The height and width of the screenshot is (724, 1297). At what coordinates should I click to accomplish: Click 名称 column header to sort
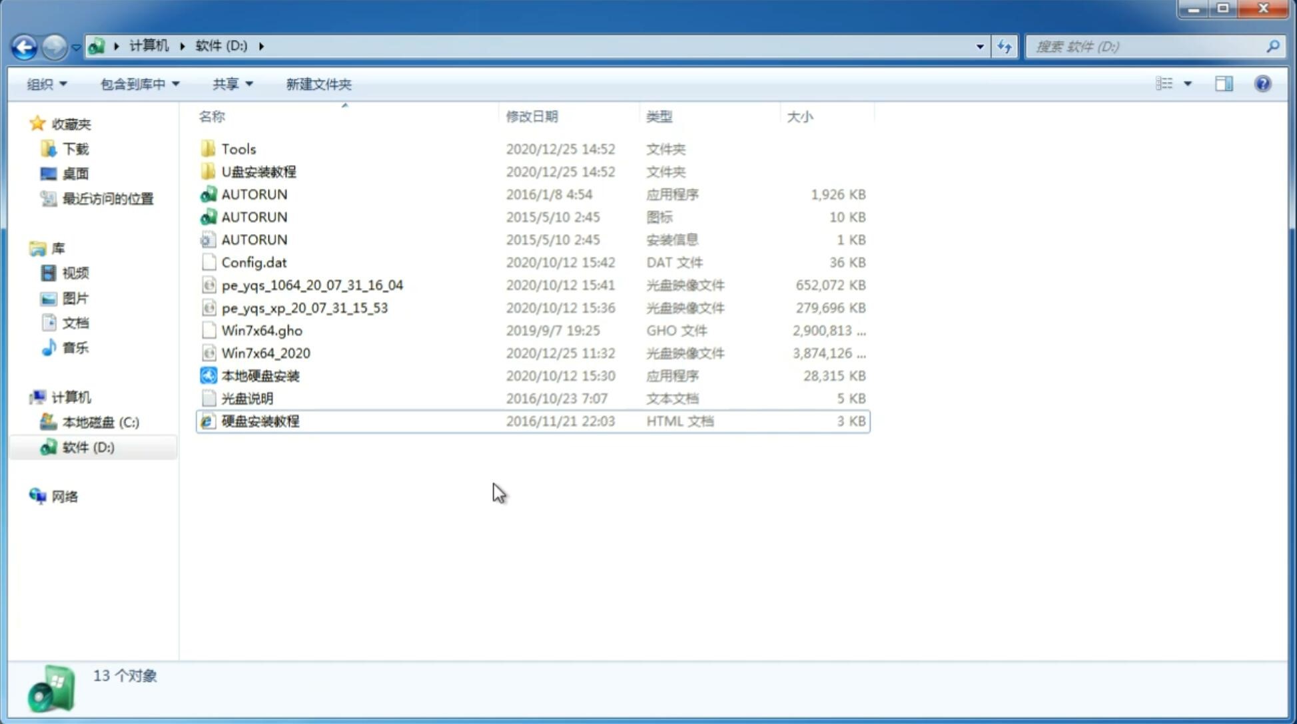pyautogui.click(x=211, y=116)
